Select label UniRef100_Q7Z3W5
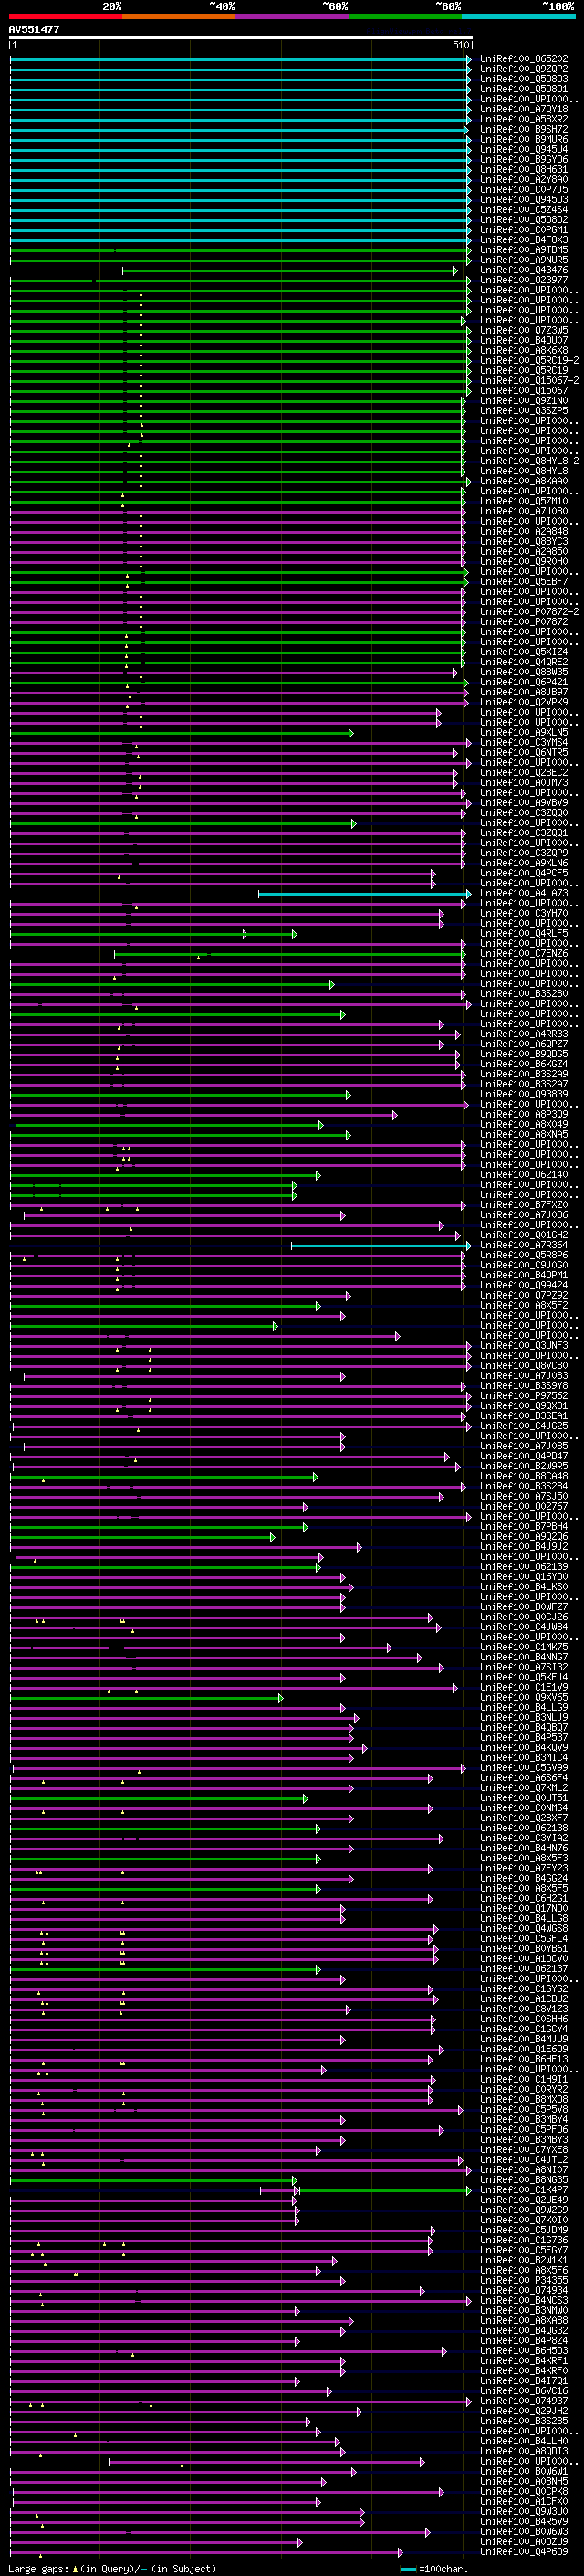 (523, 330)
